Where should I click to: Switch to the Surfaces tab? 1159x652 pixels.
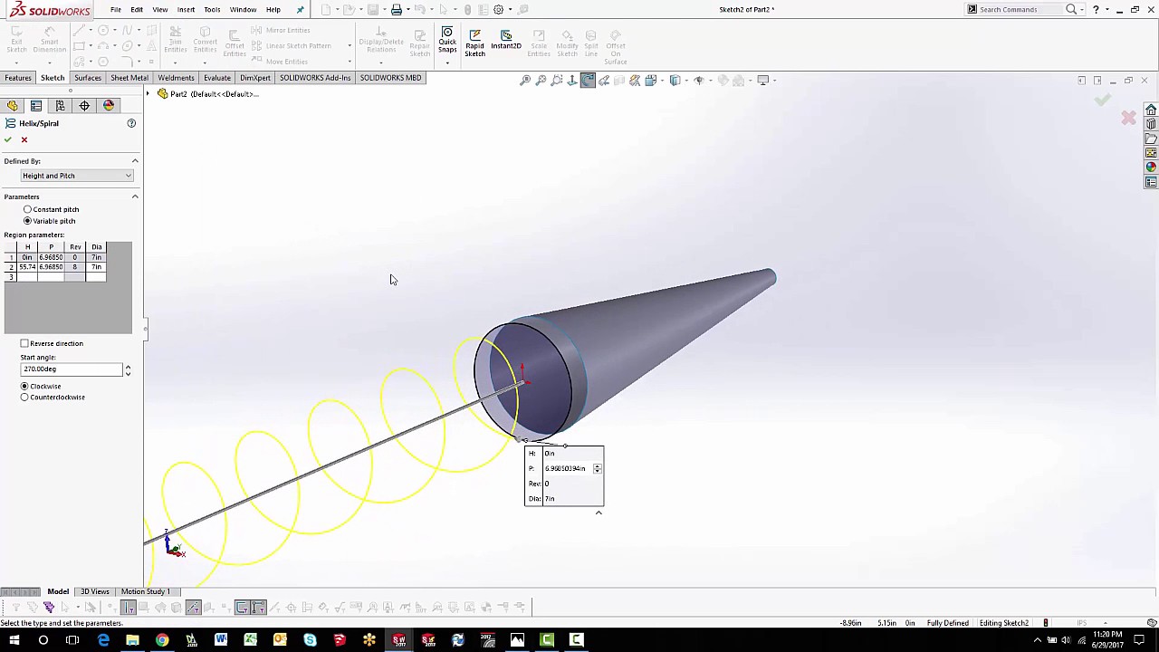(88, 78)
